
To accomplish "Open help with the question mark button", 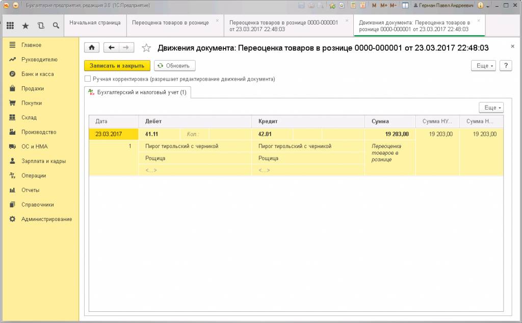I will [506, 66].
